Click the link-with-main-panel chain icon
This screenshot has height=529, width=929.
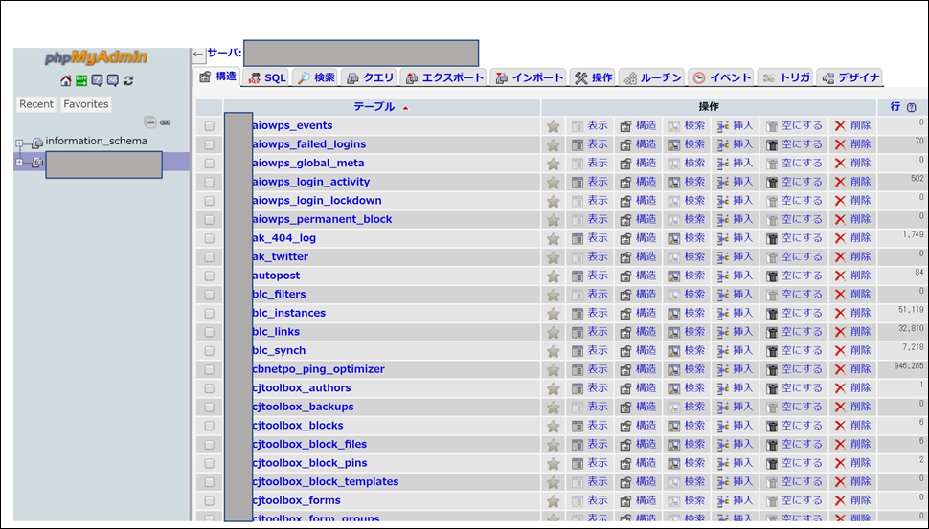click(166, 122)
